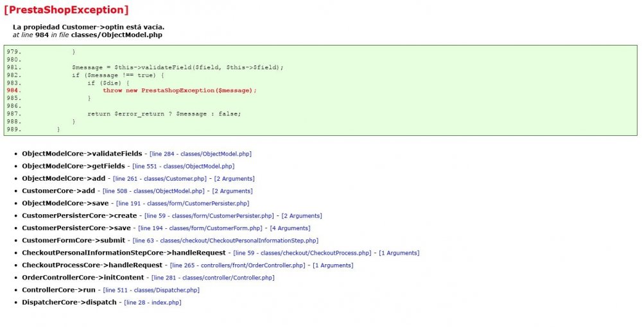Expand 2 Arguments for ObjectModelCore->add
The width and height of the screenshot is (642, 327).
click(x=234, y=179)
